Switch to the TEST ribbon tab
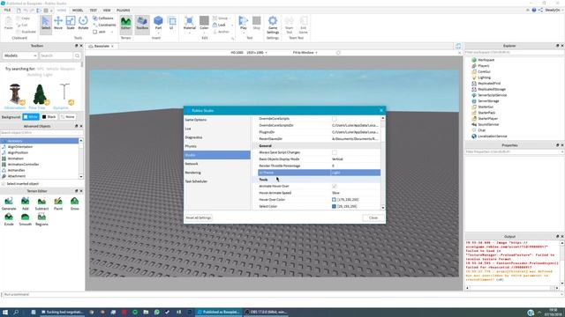565x317 pixels. pos(93,10)
